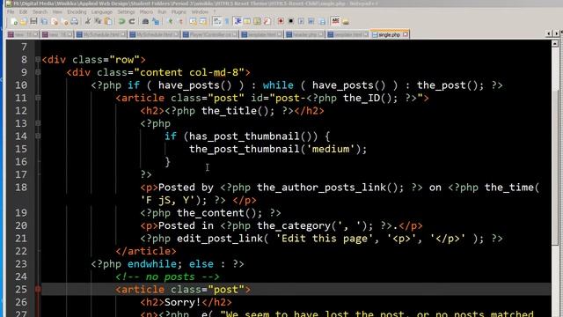Click the Run macro multiple times icon
The width and height of the screenshot is (563, 317).
pyautogui.click(x=311, y=21)
